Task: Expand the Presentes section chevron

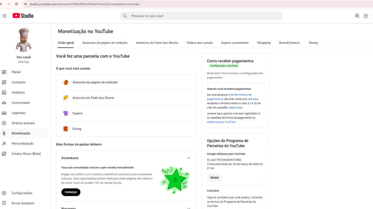Action: [189, 208]
